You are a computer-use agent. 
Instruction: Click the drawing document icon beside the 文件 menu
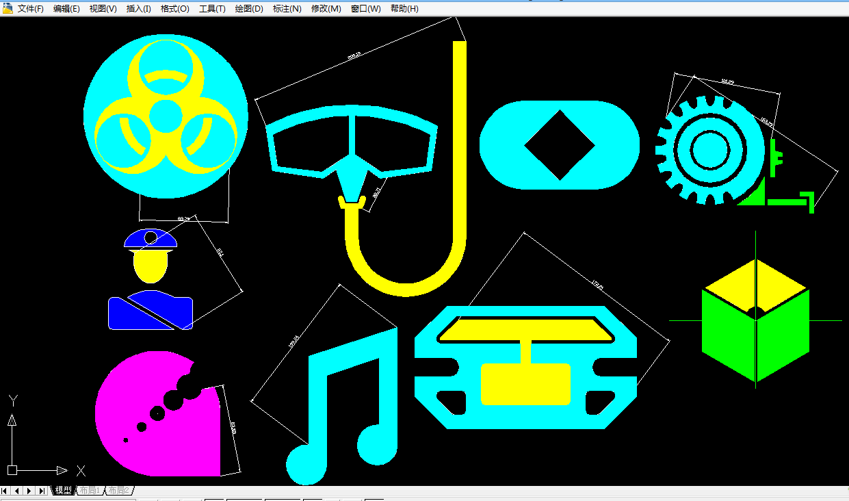8,8
